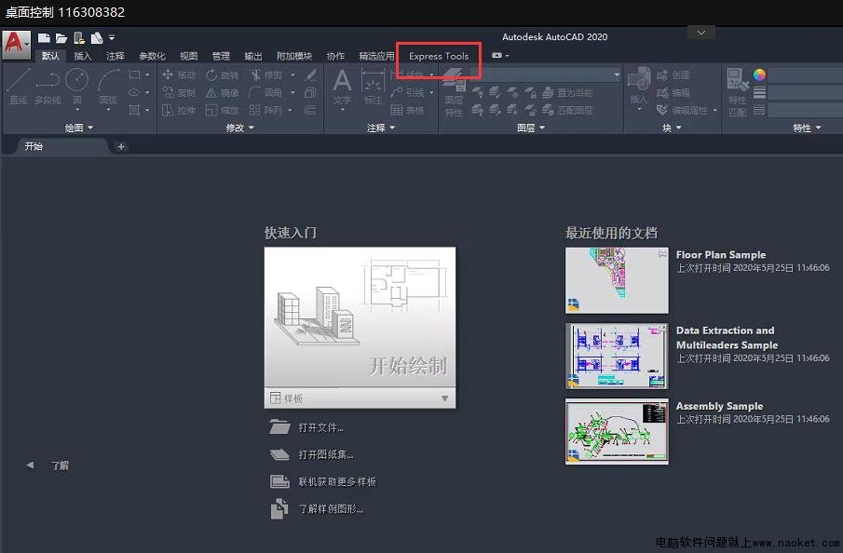Switch to the Manage (管理) tab
This screenshot has height=553, width=843.
[x=221, y=56]
